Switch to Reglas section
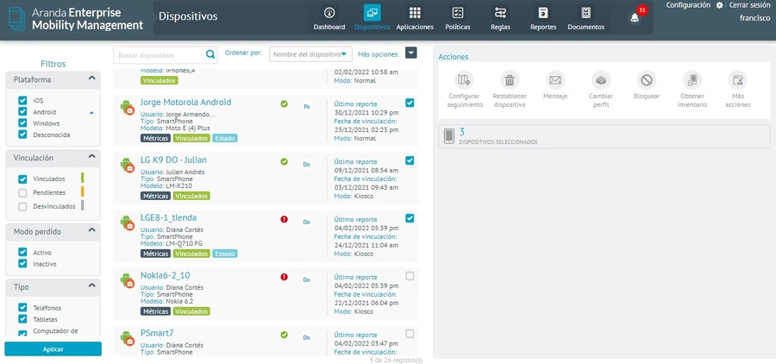This screenshot has height=364, width=776. 500,18
